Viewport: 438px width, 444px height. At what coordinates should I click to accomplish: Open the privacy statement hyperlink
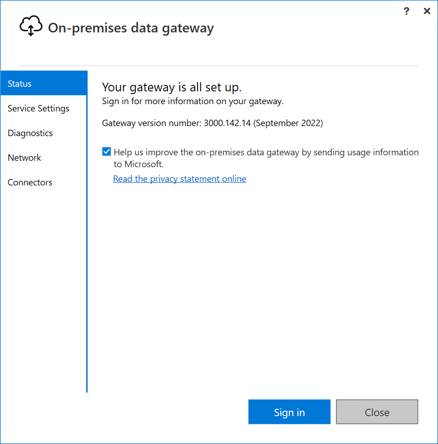[179, 179]
